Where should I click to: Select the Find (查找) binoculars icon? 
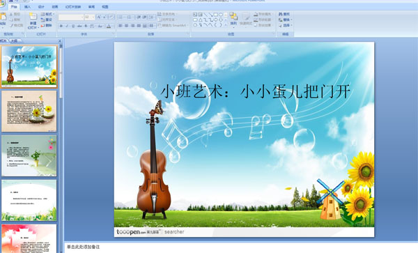point(281,14)
